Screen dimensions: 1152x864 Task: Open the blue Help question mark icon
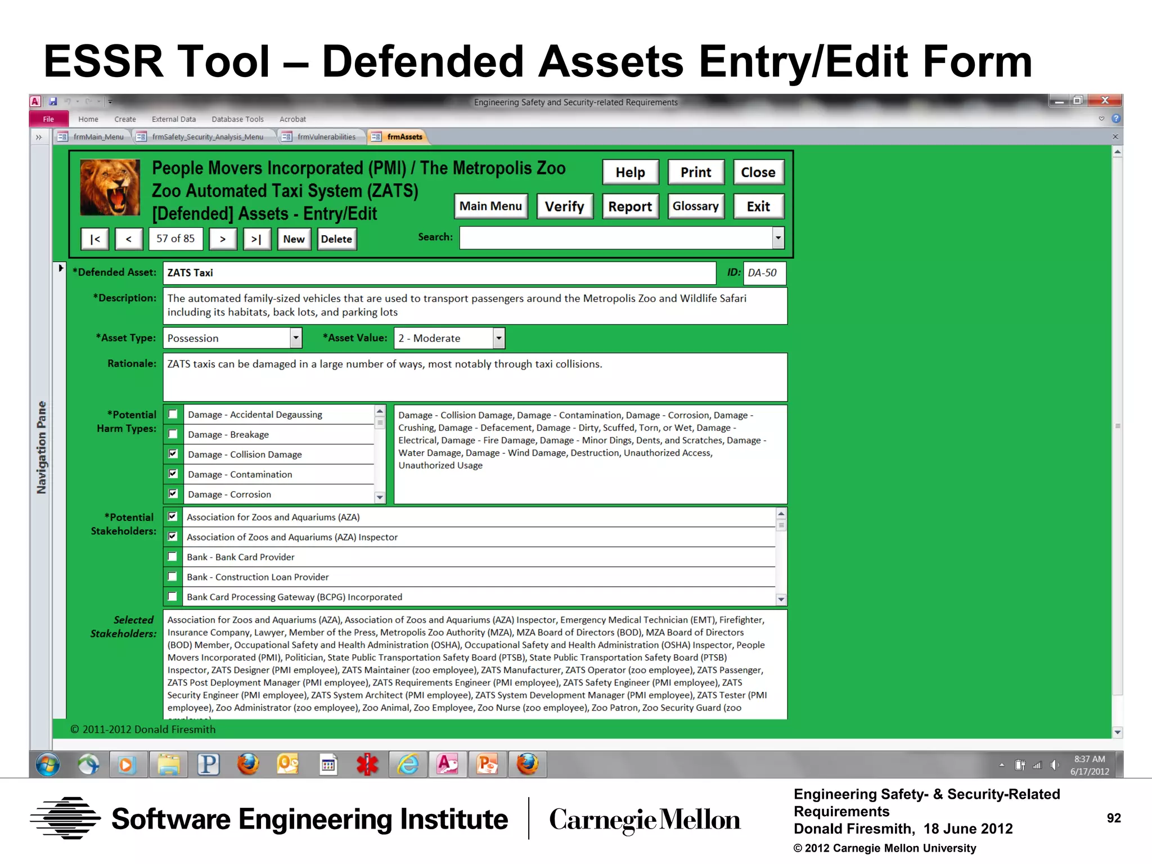coord(1116,119)
